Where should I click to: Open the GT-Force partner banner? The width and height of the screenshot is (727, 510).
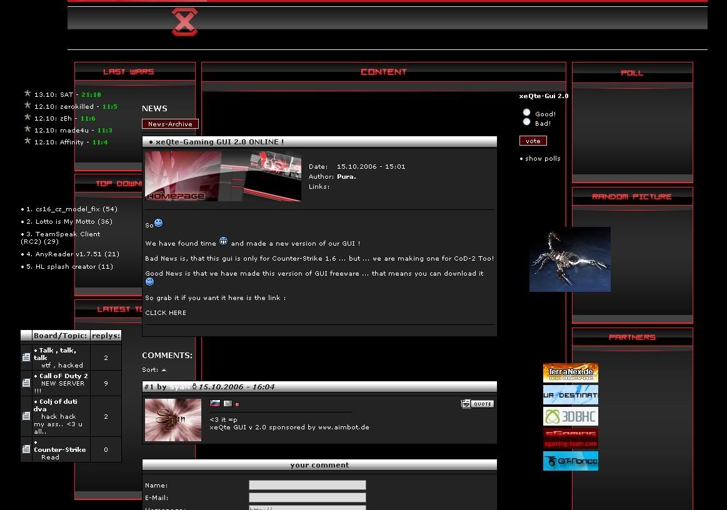tap(570, 461)
